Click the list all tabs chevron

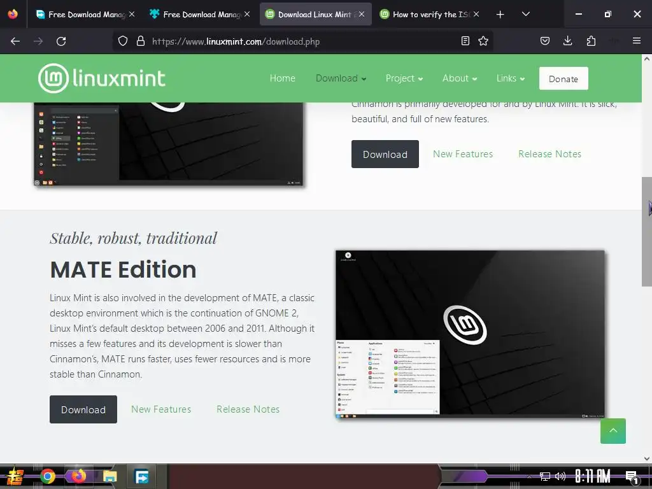pos(525,14)
